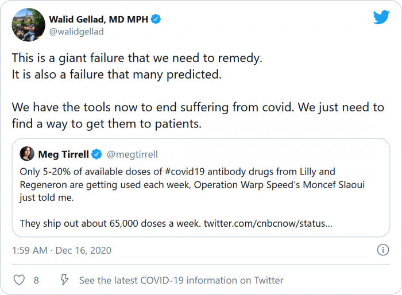The width and height of the screenshot is (402, 295).
Task: Click Meg Tirrell's display name
Action: tap(64, 154)
